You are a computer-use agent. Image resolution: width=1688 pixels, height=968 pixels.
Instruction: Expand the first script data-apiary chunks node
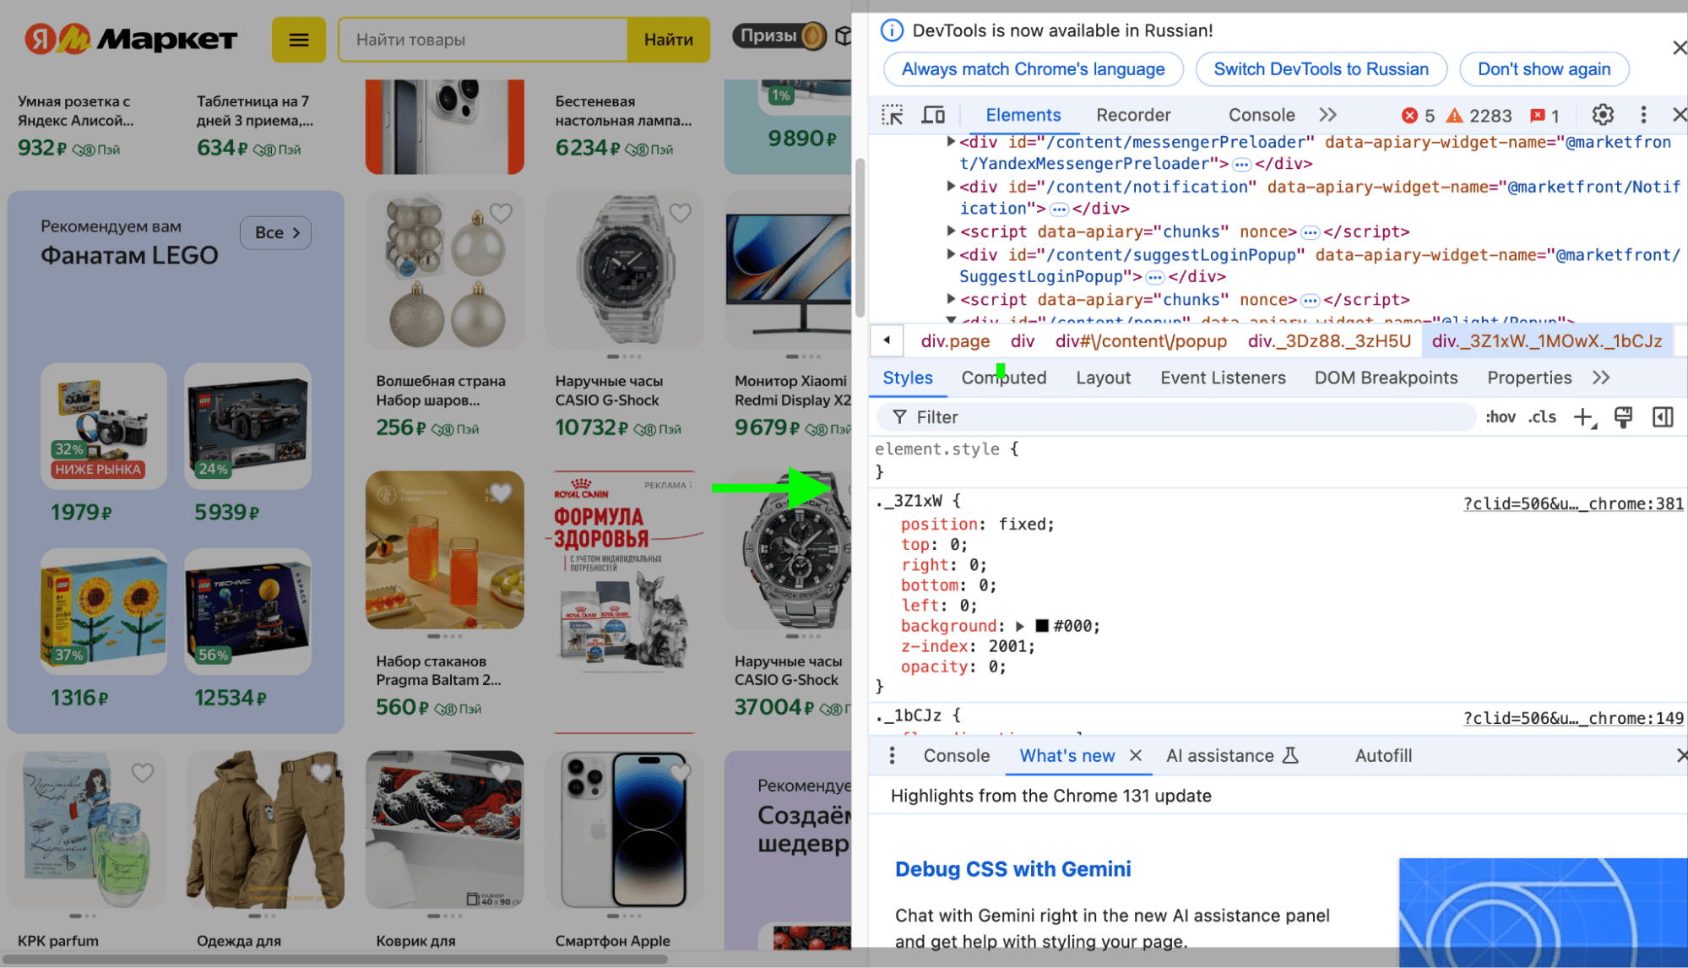[951, 231]
